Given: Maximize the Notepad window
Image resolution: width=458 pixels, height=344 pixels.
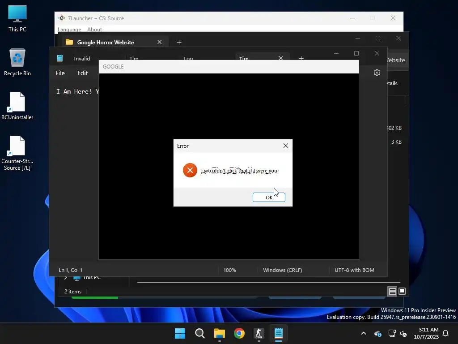Looking at the screenshot, I should 356,53.
